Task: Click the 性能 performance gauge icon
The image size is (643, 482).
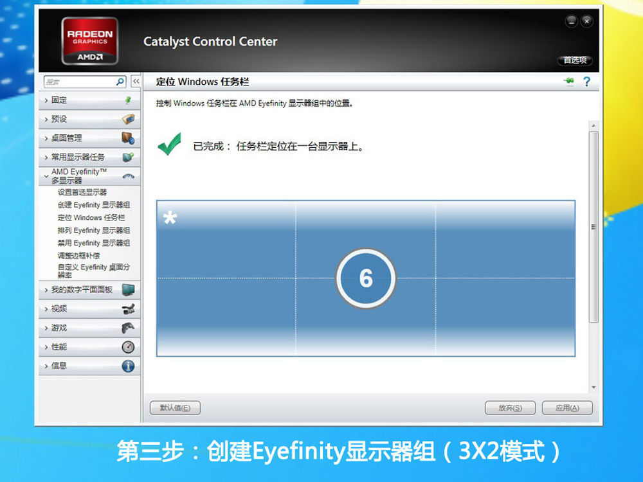Action: 128,347
